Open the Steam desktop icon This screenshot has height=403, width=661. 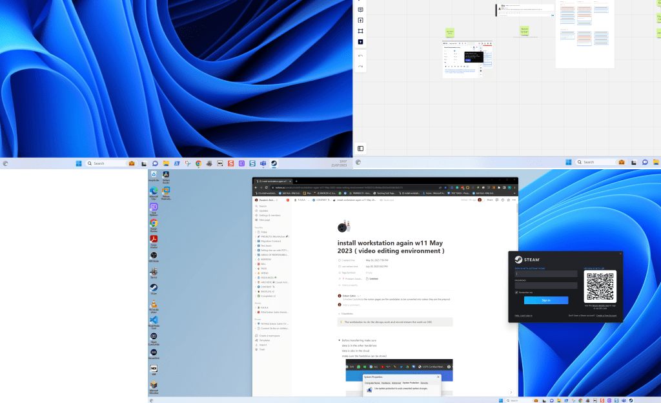coord(154,289)
